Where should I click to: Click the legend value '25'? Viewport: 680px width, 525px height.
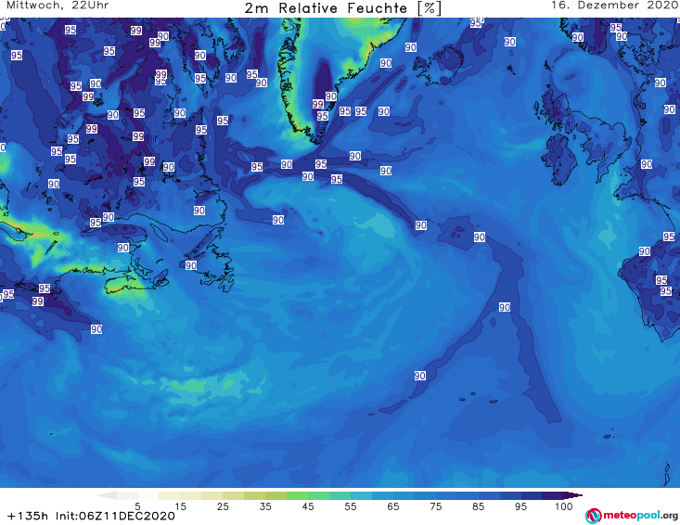pos(223,506)
